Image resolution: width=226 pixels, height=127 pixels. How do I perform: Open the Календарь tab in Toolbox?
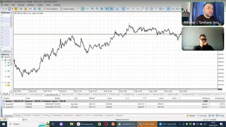coord(57,115)
